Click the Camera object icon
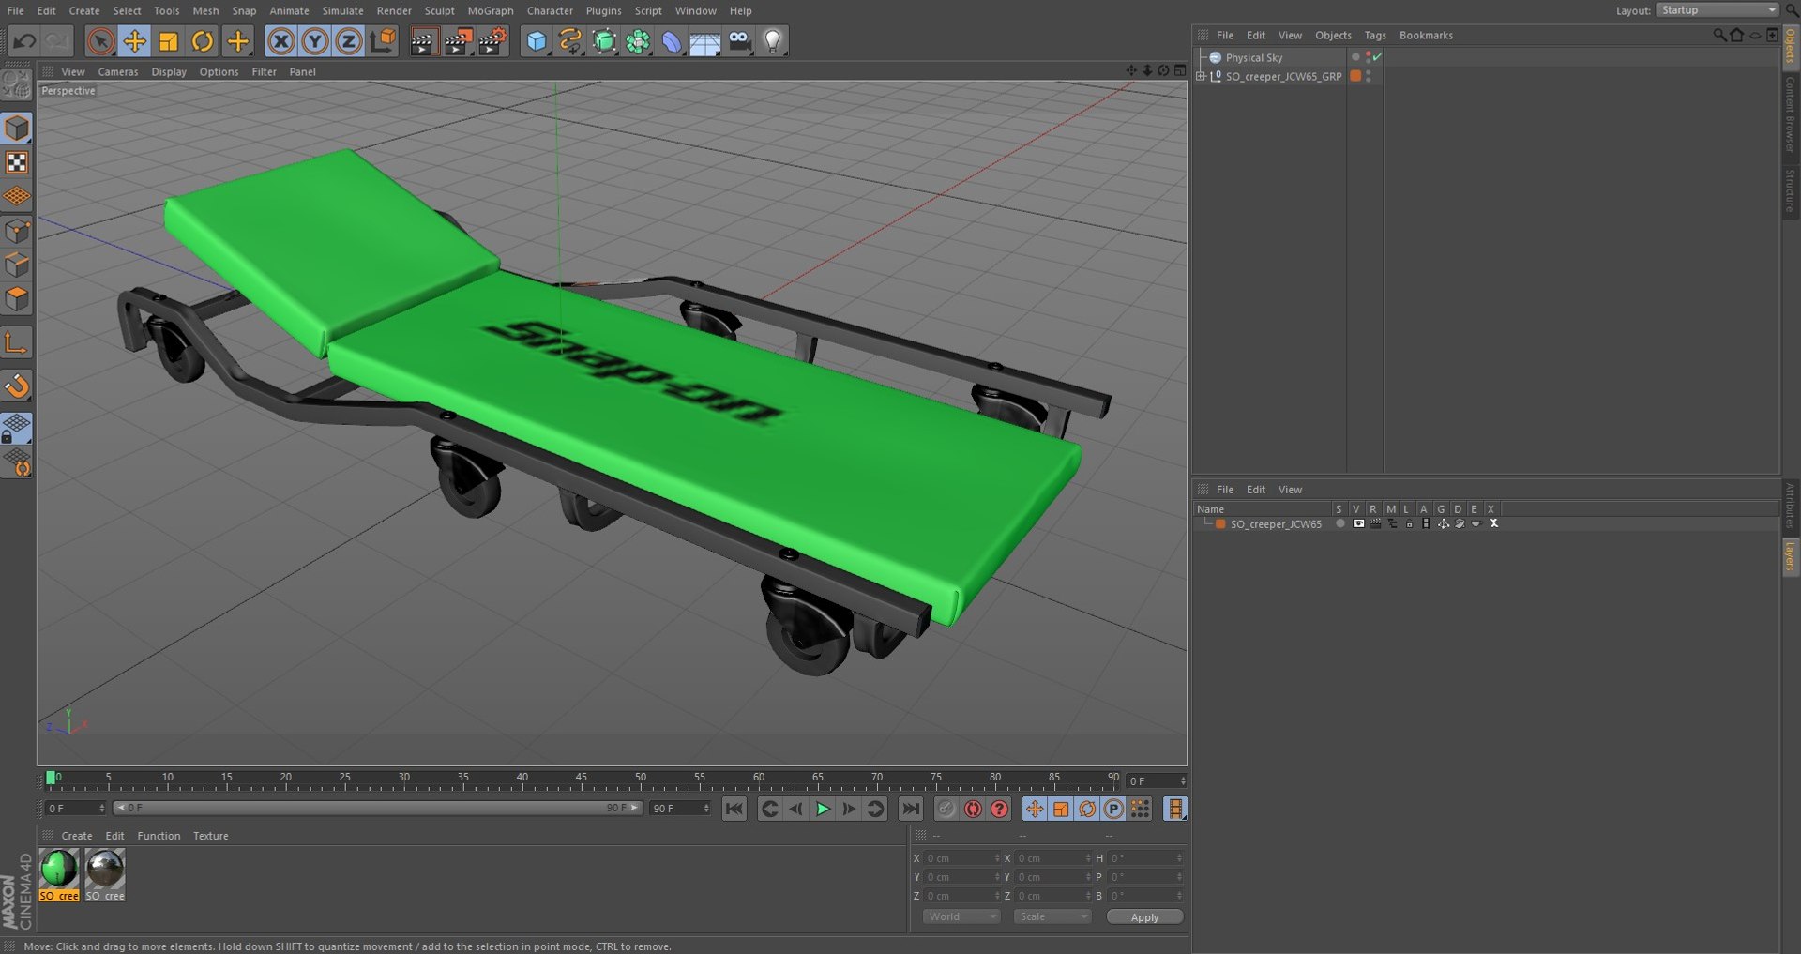The height and width of the screenshot is (954, 1801). (739, 41)
